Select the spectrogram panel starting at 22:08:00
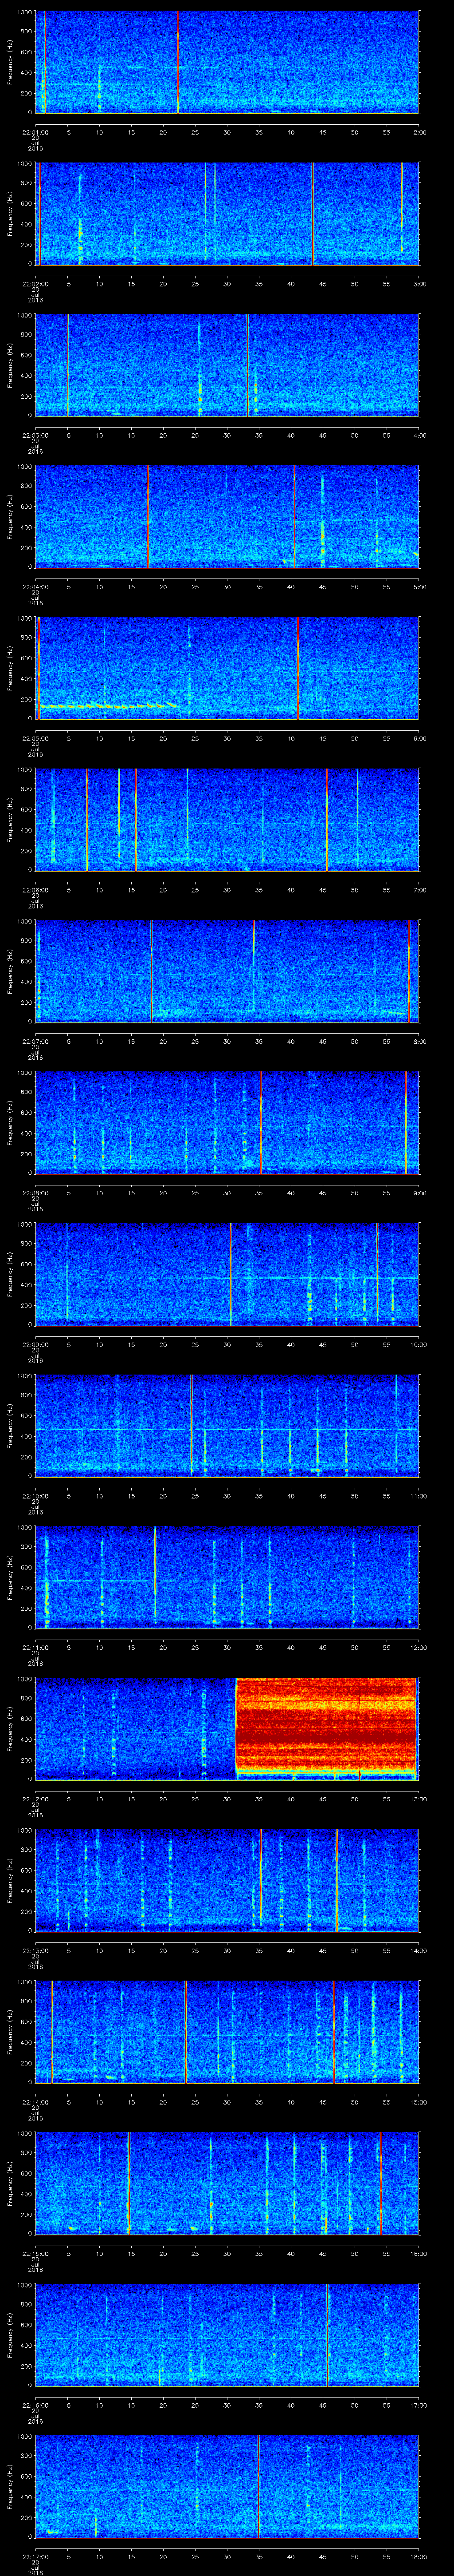This screenshot has width=454, height=2576. point(227,1122)
